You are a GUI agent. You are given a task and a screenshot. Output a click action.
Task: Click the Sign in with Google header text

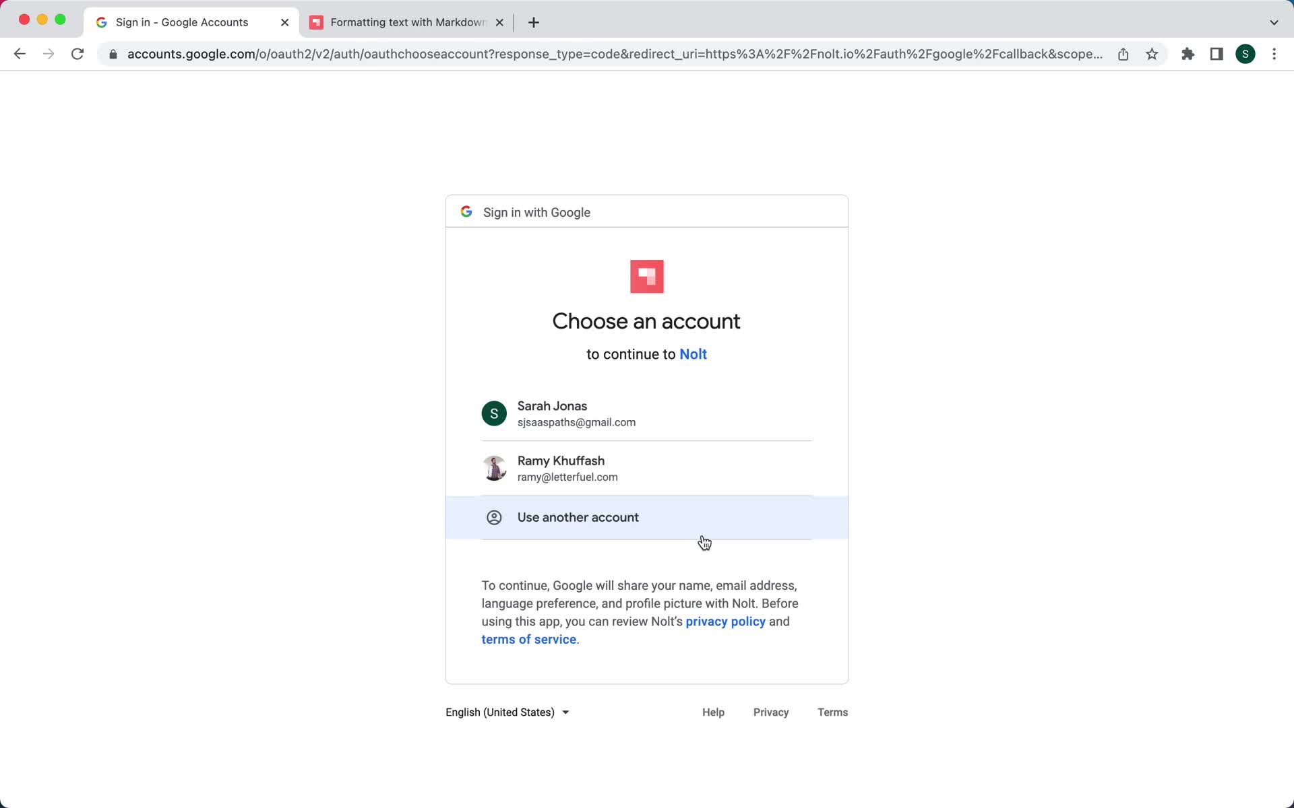coord(536,212)
